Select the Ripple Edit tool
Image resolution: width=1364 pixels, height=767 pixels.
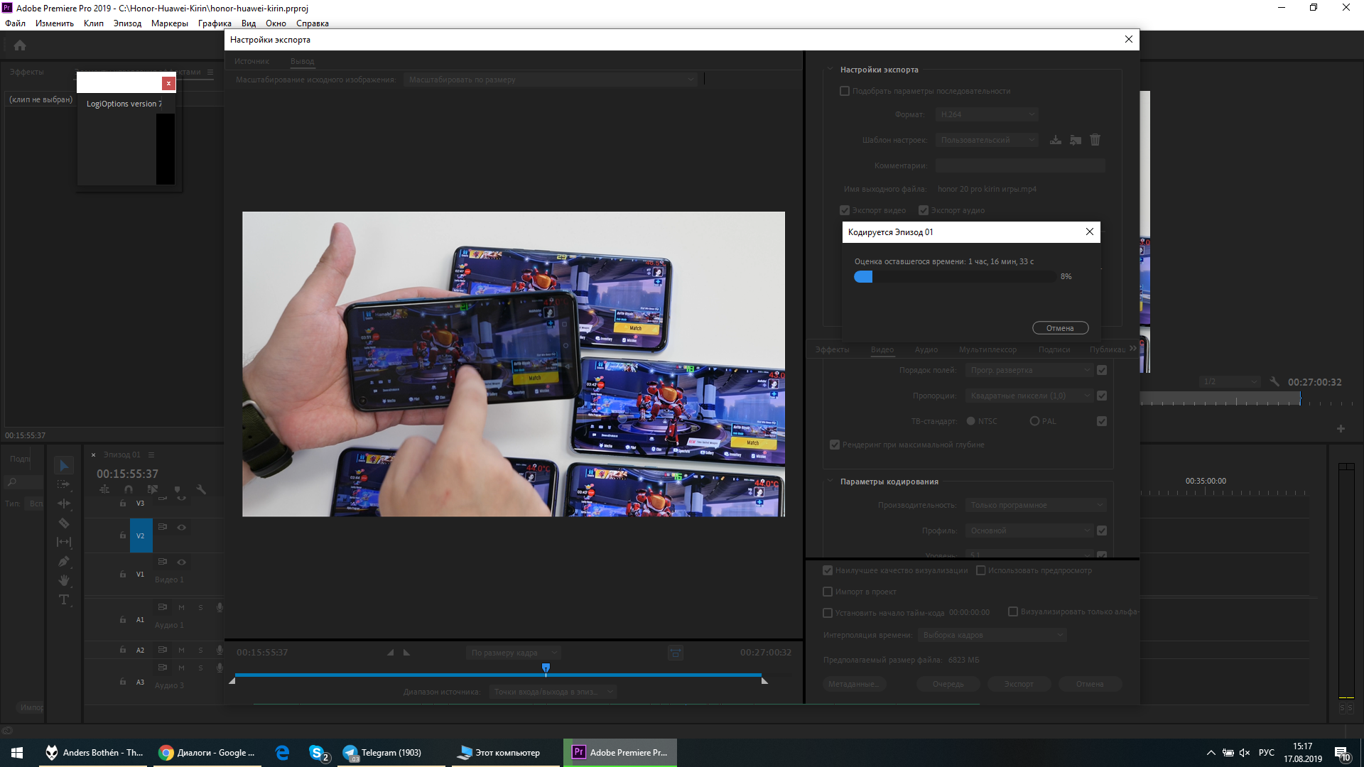point(64,504)
